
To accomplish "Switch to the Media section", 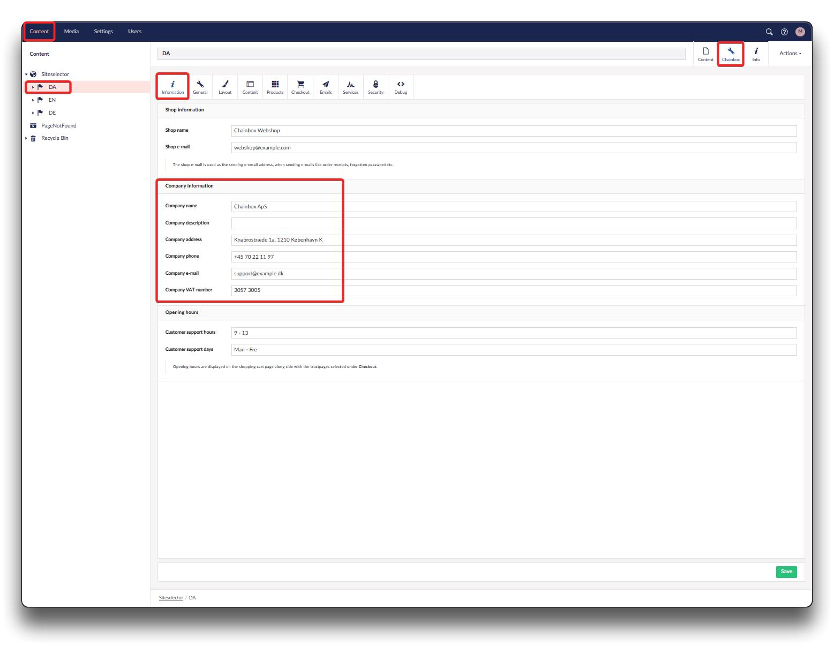I will click(71, 32).
